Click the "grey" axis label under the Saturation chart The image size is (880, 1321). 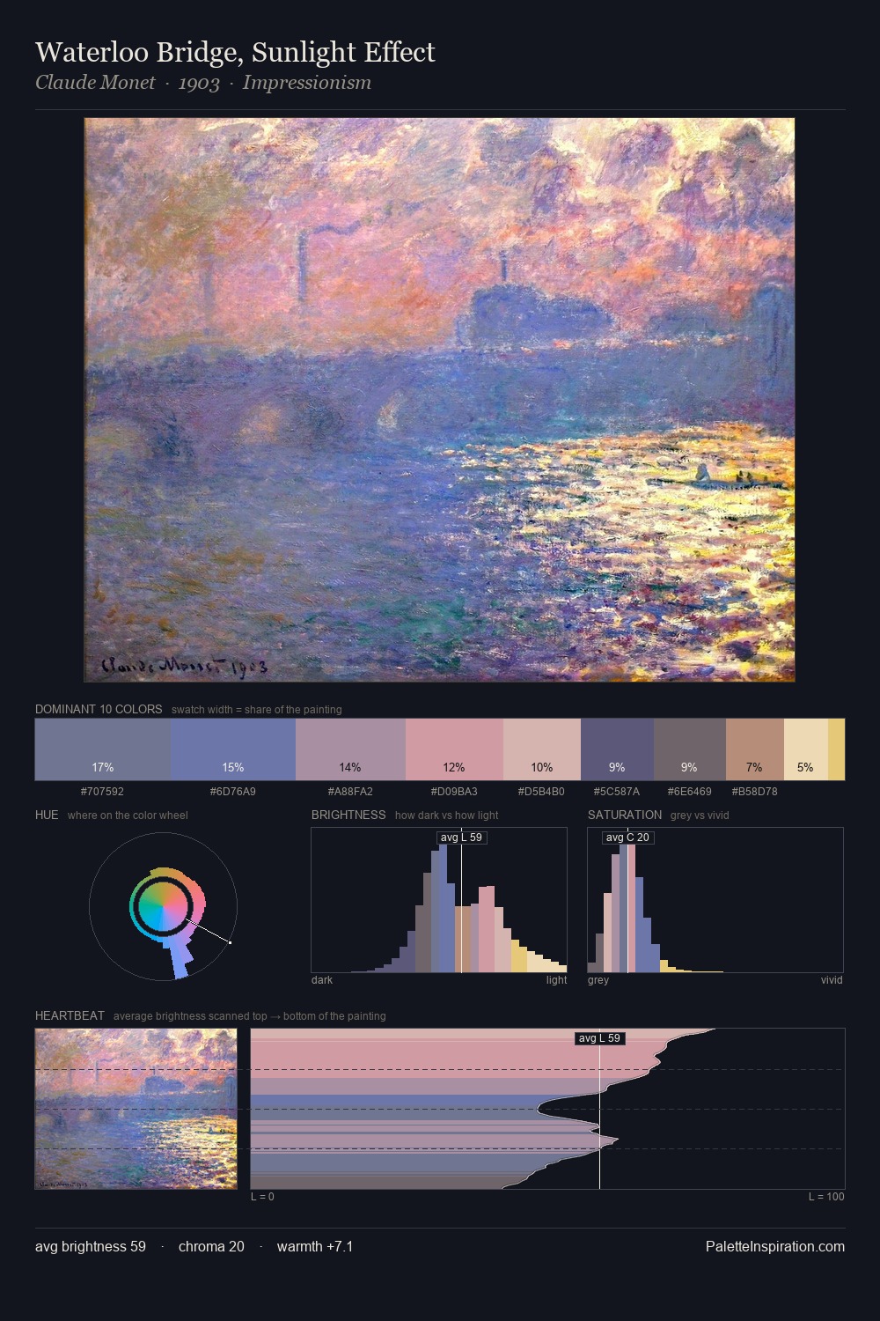(x=598, y=980)
